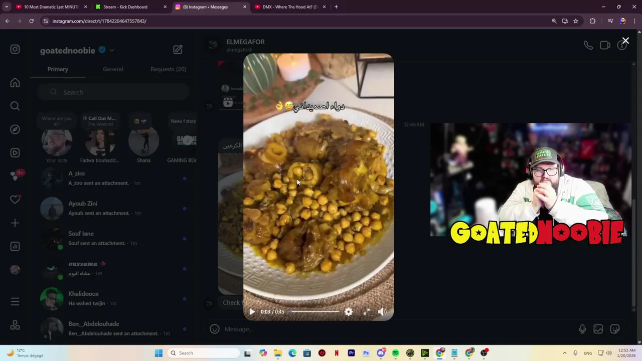Open conversation with oussama
642x361 pixels.
pos(113,268)
